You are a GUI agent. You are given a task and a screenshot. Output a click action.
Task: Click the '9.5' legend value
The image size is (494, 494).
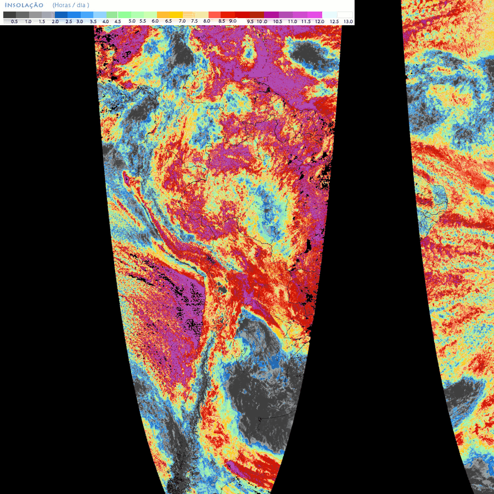point(250,21)
